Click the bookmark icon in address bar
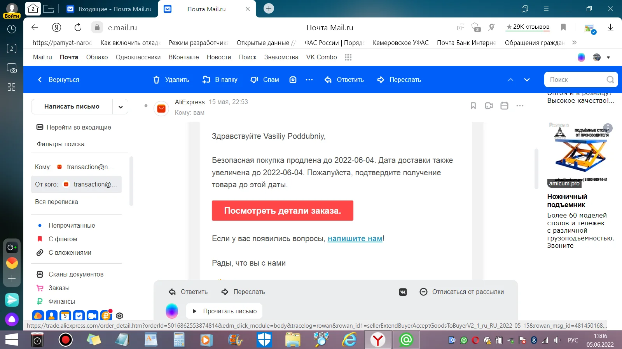Viewport: 622px width, 349px height. point(563,27)
